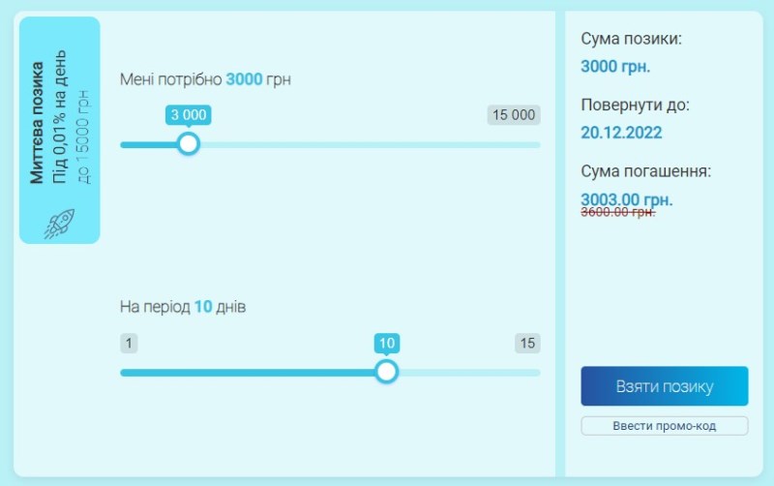The width and height of the screenshot is (774, 486).
Task: Click the Під 0,01% на день text
Action: (60, 116)
